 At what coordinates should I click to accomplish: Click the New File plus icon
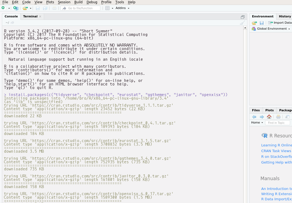pyautogui.click(x=3, y=8)
